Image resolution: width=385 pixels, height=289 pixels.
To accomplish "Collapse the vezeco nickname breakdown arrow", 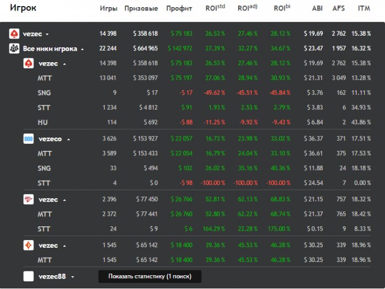I will 69,139.
